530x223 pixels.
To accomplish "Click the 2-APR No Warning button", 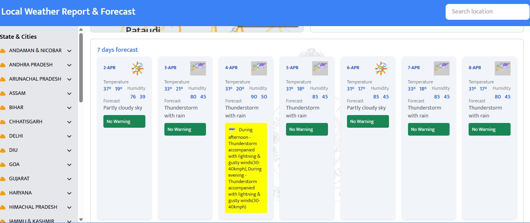I will pos(124,121).
